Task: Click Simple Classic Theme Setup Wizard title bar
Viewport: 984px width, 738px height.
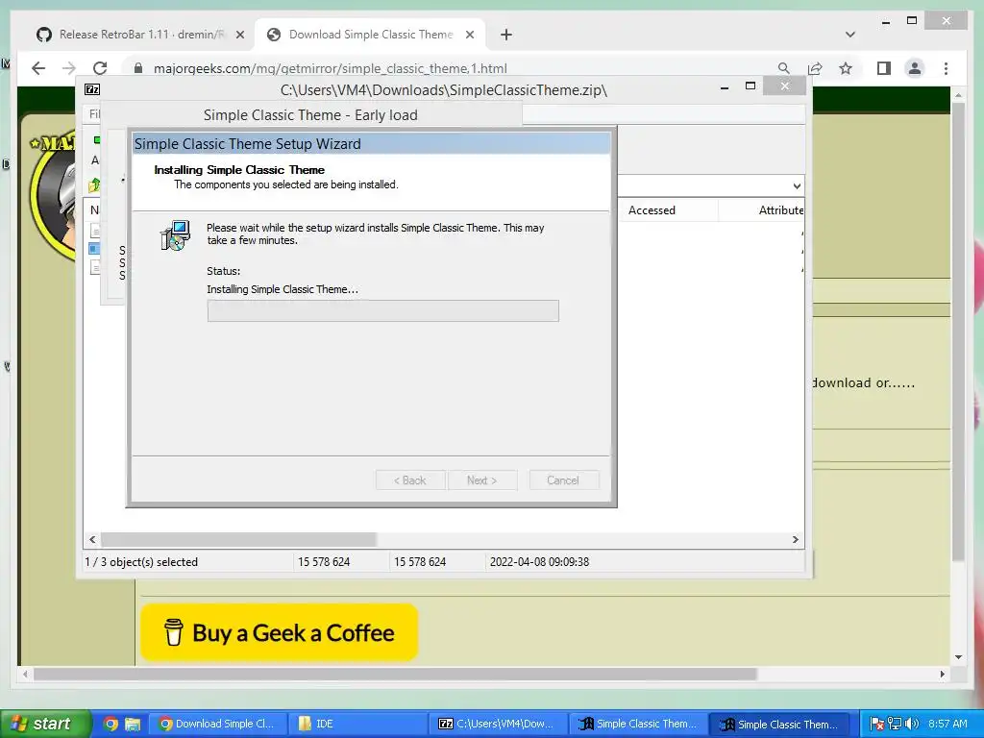Action: [x=372, y=144]
